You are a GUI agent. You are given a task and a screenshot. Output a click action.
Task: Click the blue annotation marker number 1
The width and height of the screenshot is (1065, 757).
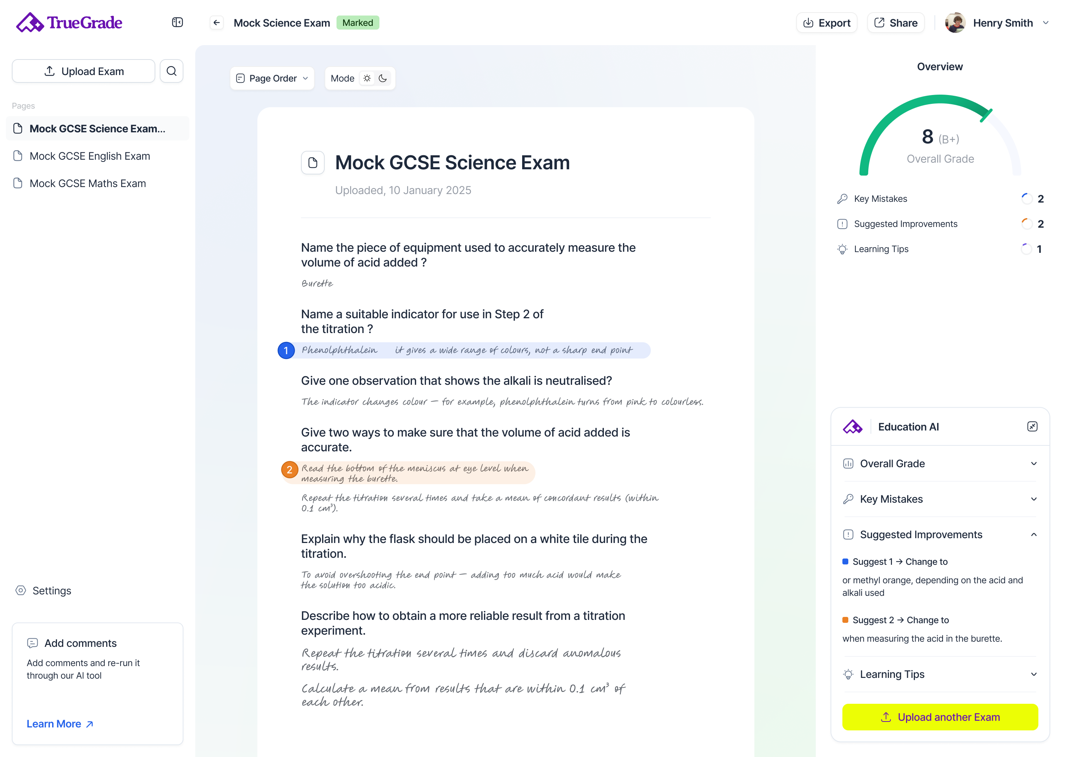click(x=286, y=350)
